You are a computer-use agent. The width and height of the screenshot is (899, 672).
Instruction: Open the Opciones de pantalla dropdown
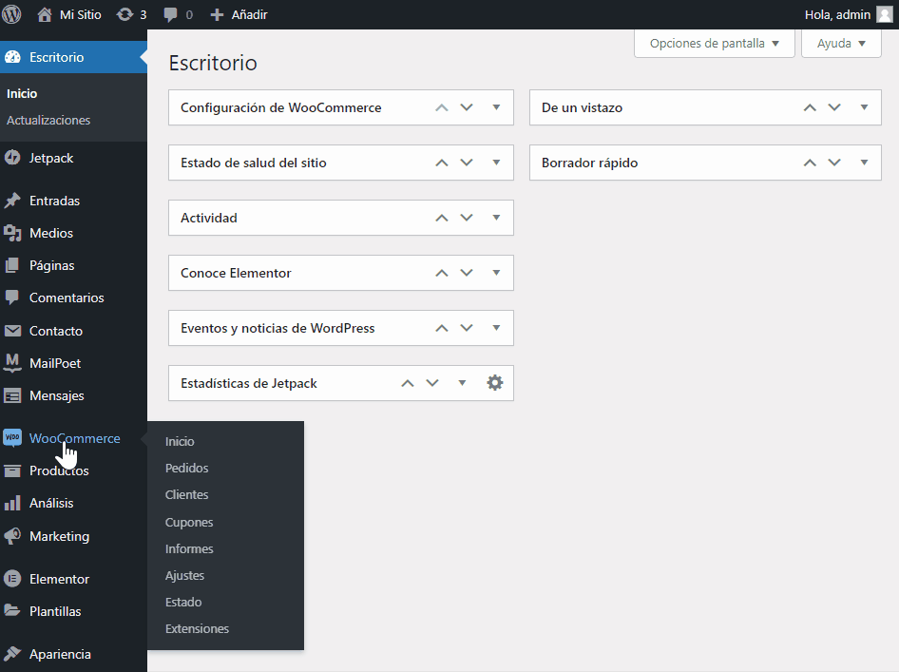coord(715,43)
